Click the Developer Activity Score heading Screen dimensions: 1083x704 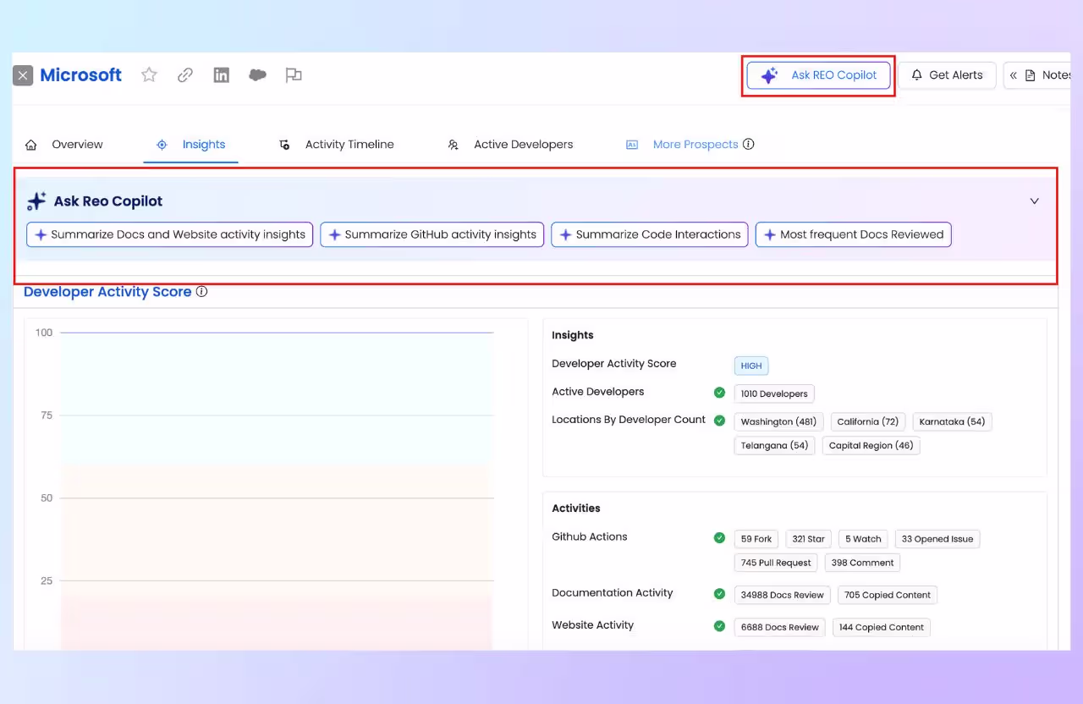(107, 292)
